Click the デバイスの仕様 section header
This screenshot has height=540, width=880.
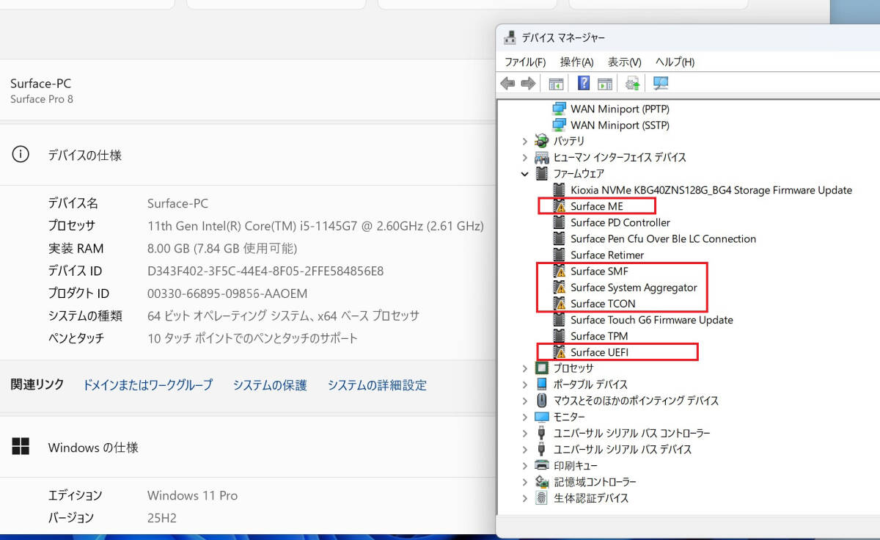pos(85,155)
